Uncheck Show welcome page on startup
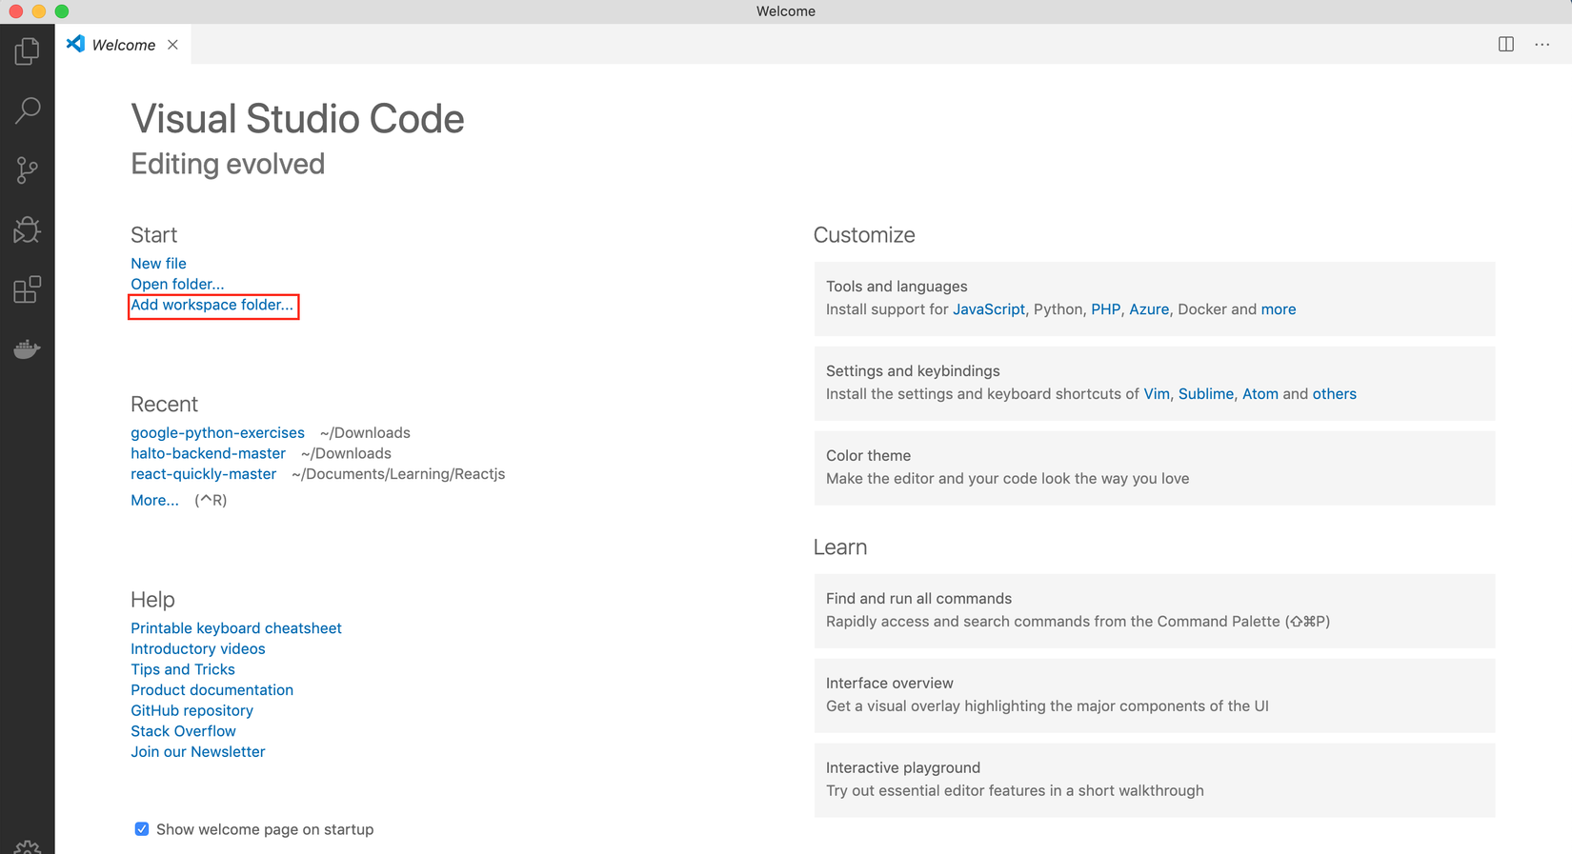This screenshot has height=854, width=1572. click(x=142, y=829)
